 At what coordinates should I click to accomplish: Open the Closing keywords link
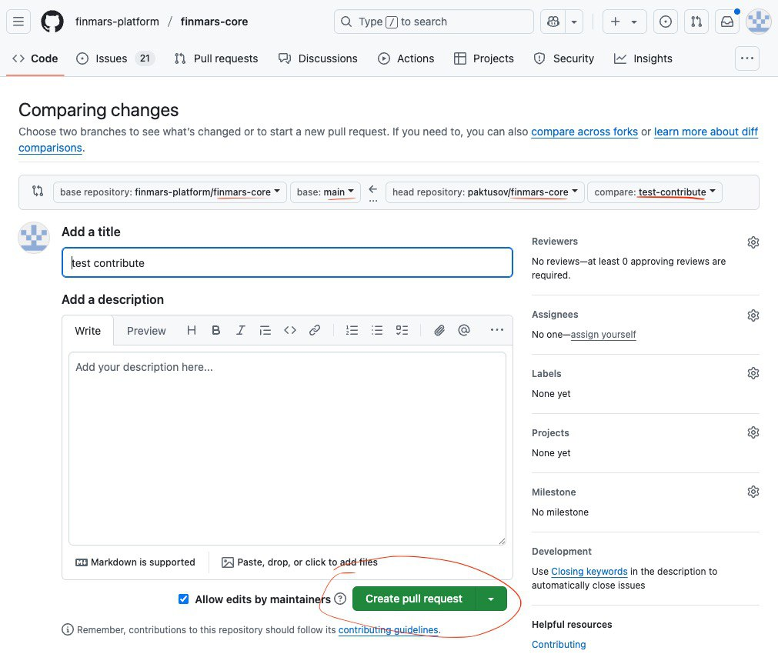pos(589,572)
